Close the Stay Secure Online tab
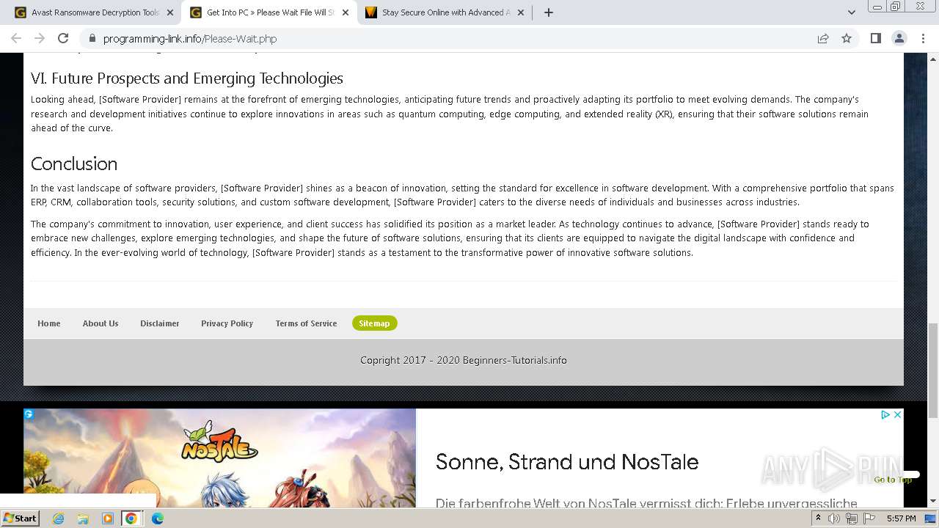Screen dimensions: 939x528 point(520,12)
